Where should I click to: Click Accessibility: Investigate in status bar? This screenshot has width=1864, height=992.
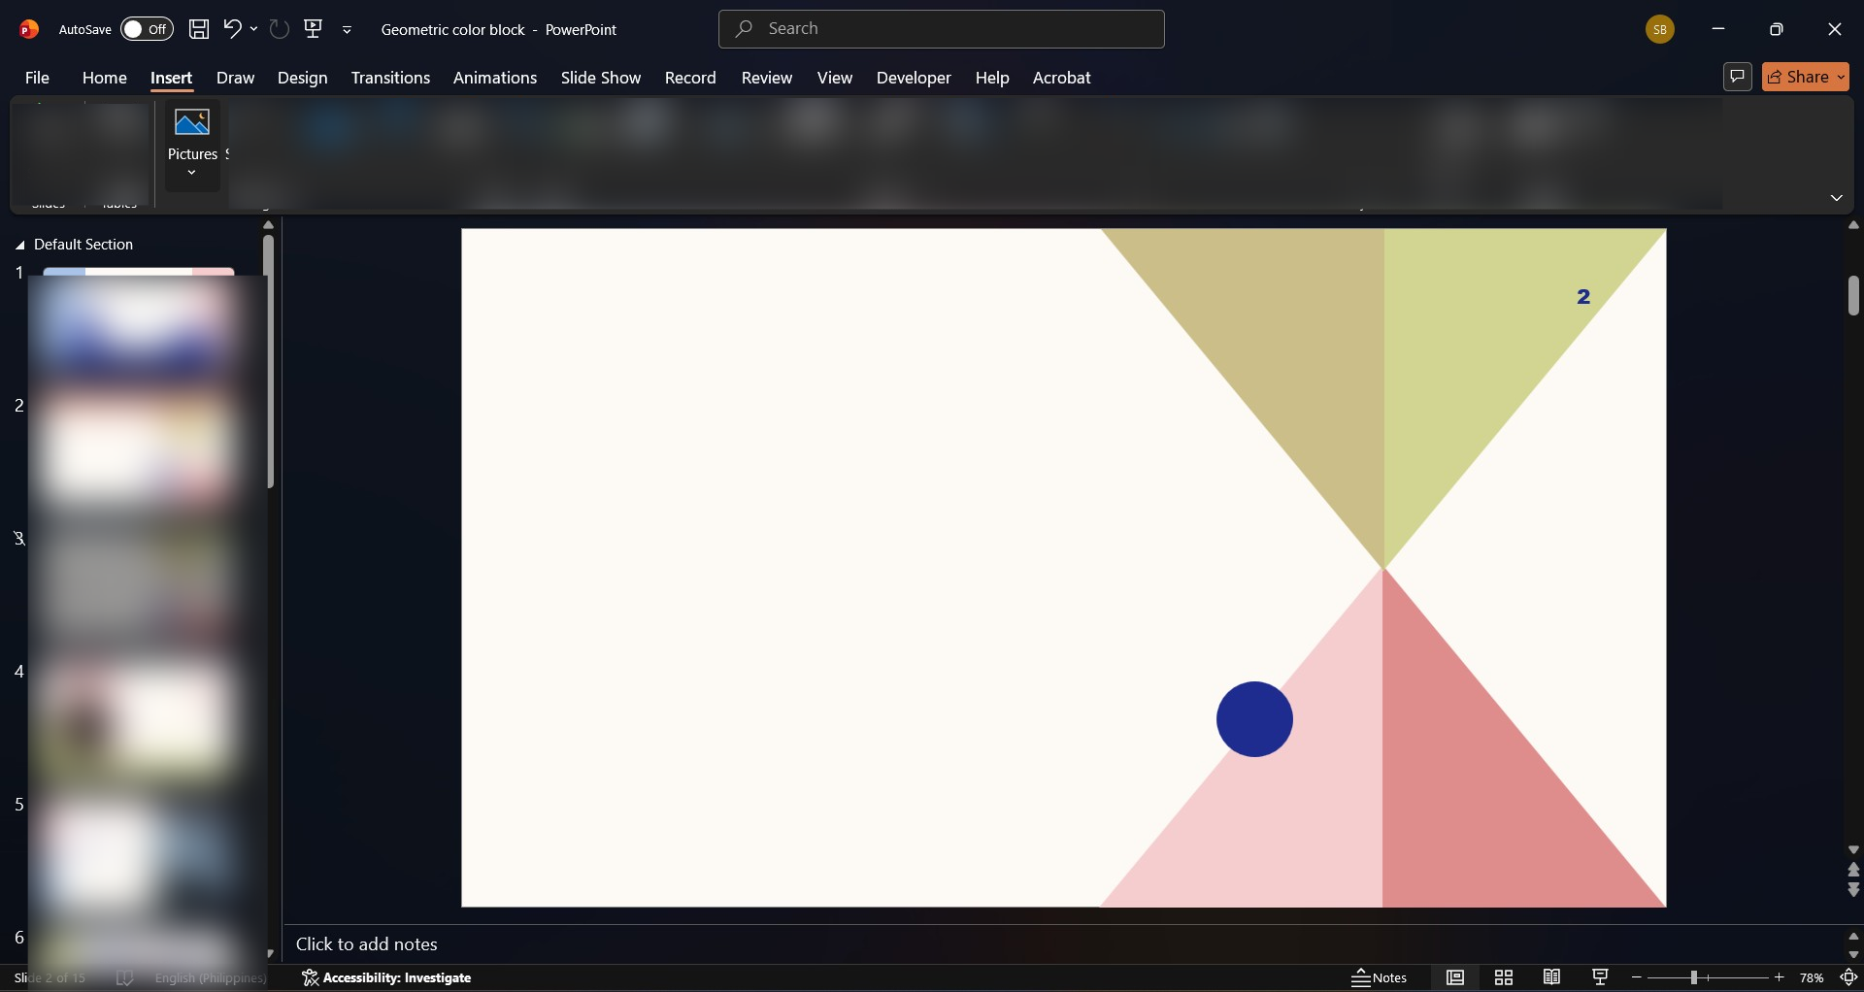point(386,977)
